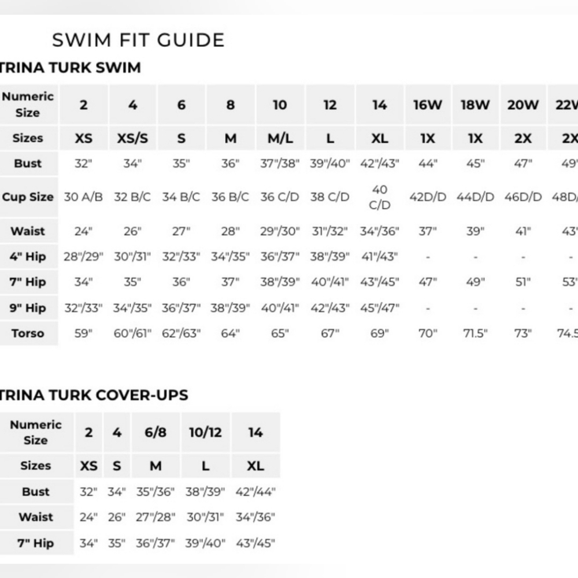Click the SWIM FIT GUIDE title
The height and width of the screenshot is (578, 578).
(138, 40)
